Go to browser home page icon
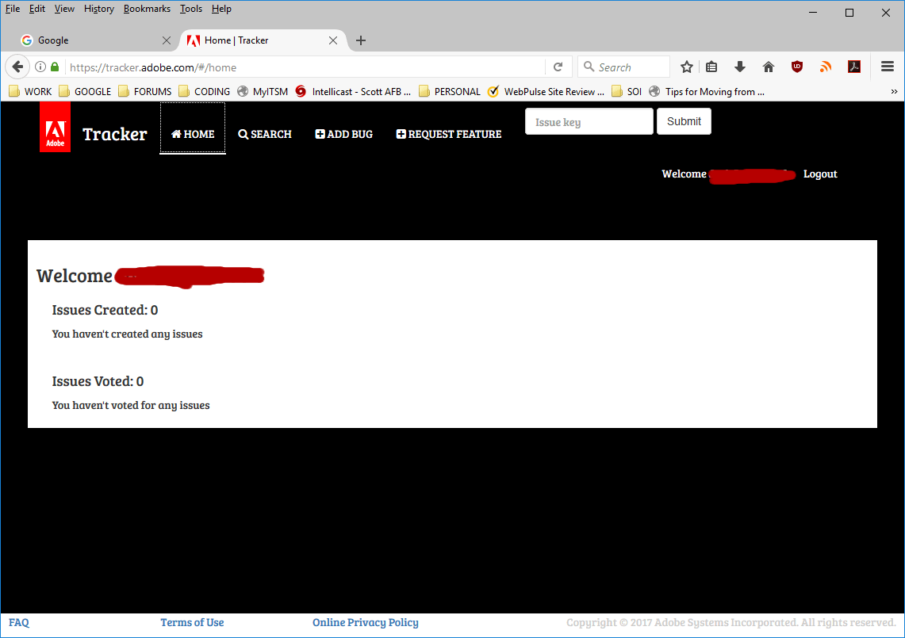The width and height of the screenshot is (905, 638). tap(769, 67)
